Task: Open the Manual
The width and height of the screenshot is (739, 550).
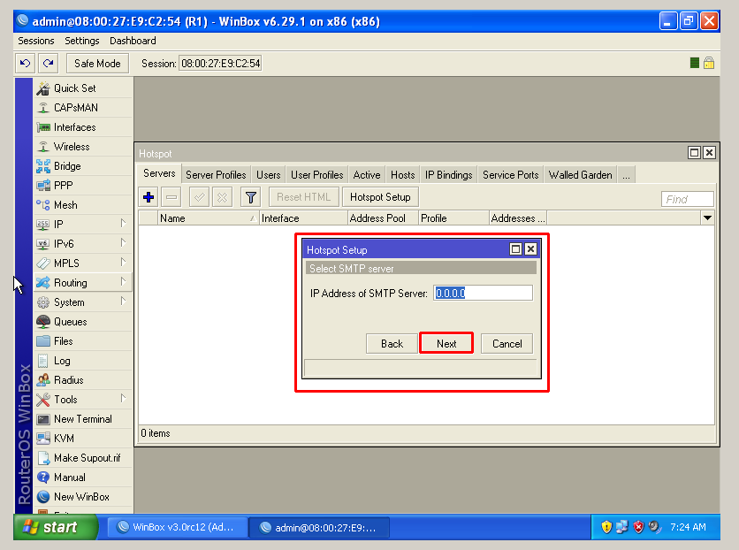Action: (x=83, y=477)
